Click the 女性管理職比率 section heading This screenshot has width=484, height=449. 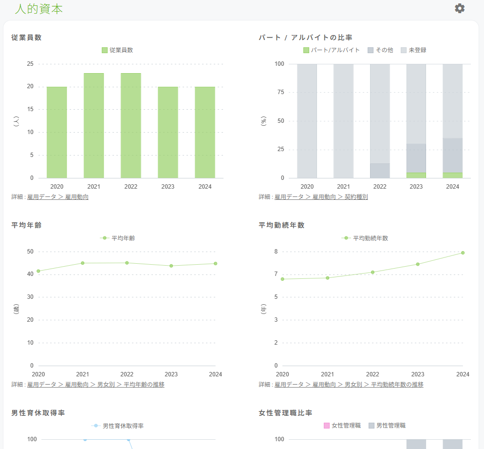click(285, 413)
